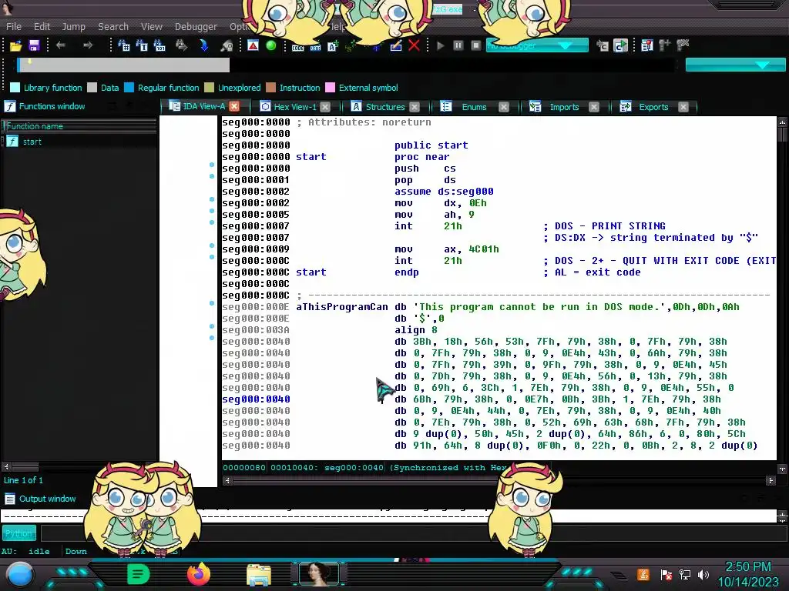Image resolution: width=789 pixels, height=591 pixels.
Task: Close the Hex View-1 tab
Action: point(325,106)
